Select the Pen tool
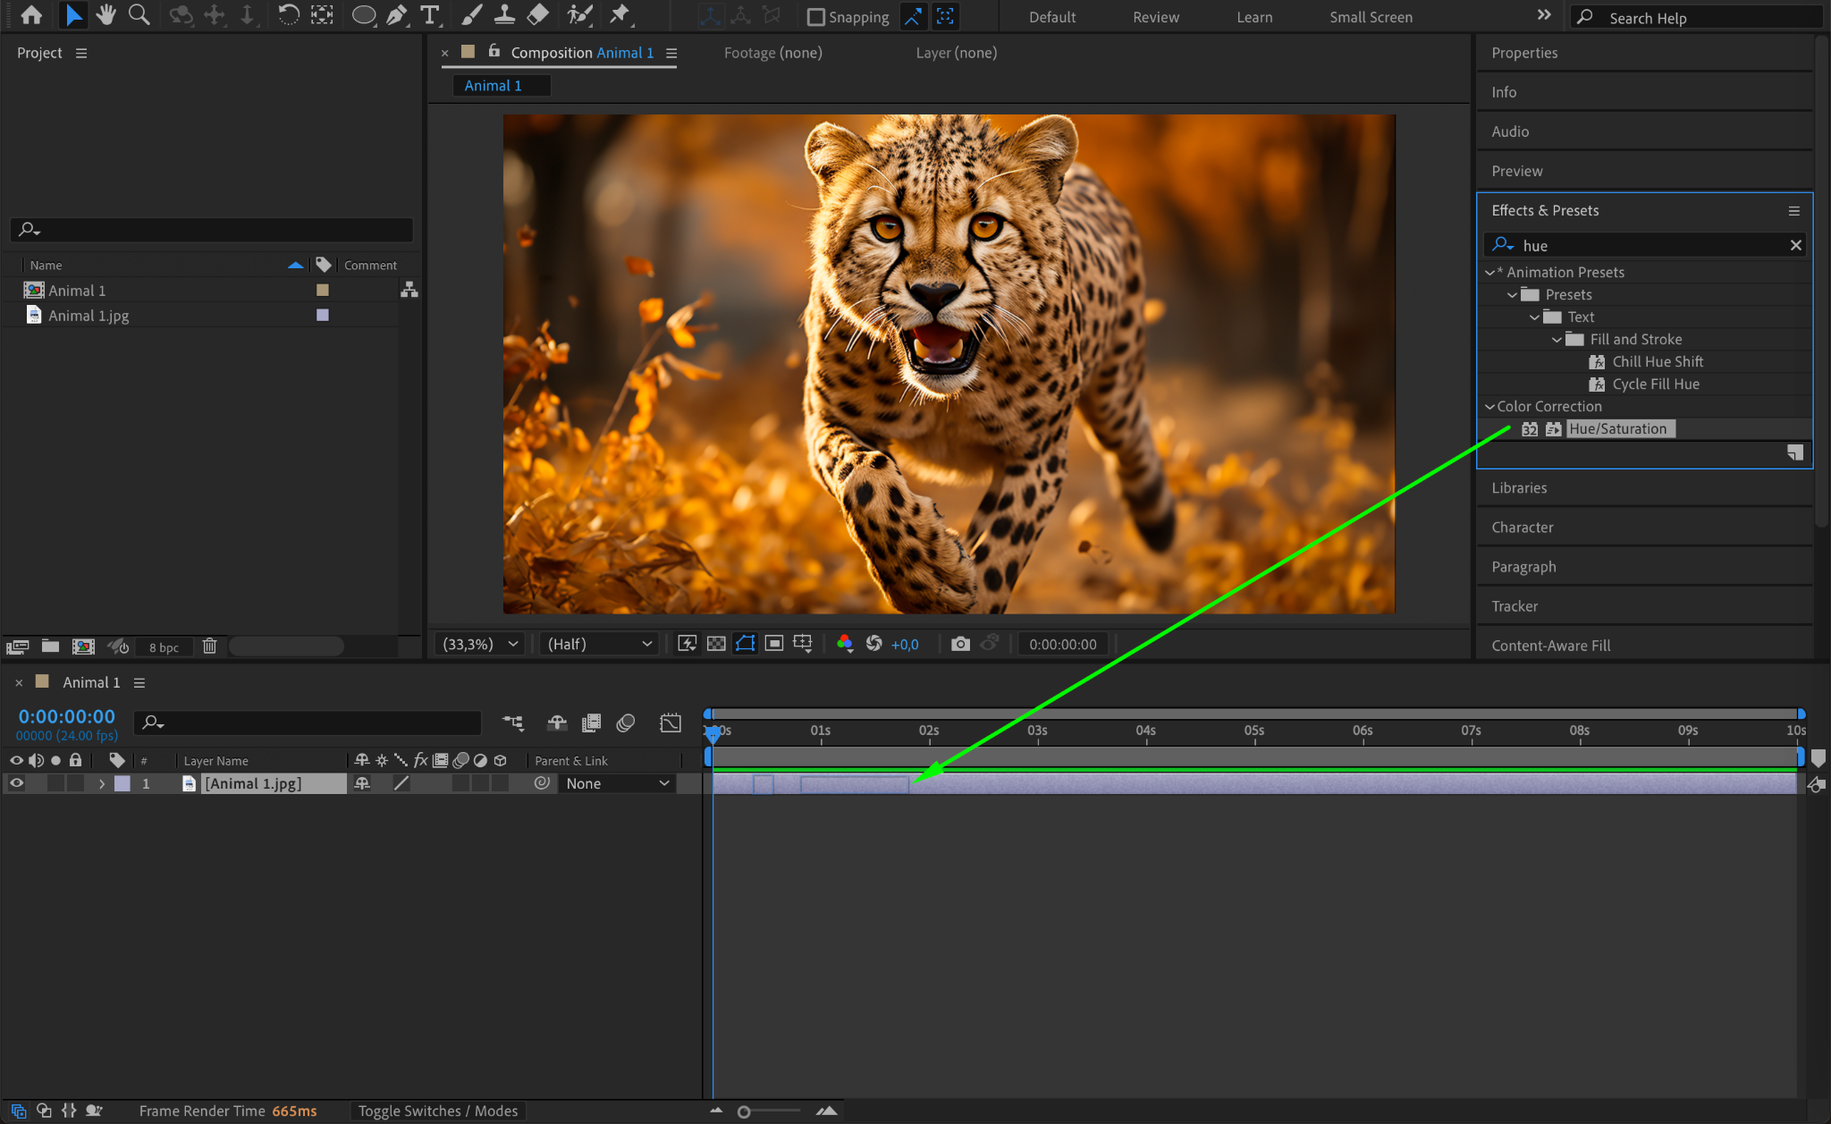The image size is (1831, 1124). pyautogui.click(x=396, y=15)
